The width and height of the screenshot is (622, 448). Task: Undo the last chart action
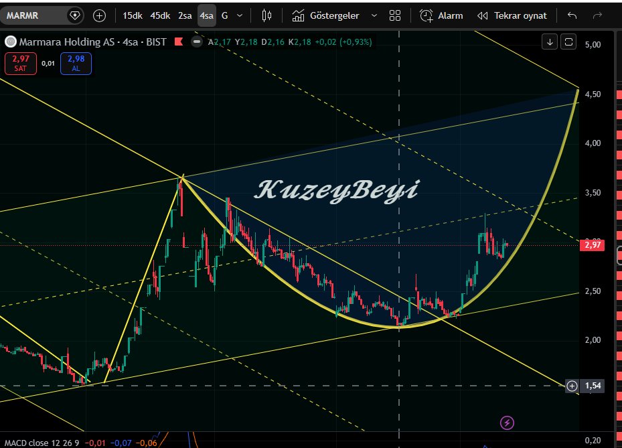[x=572, y=15]
